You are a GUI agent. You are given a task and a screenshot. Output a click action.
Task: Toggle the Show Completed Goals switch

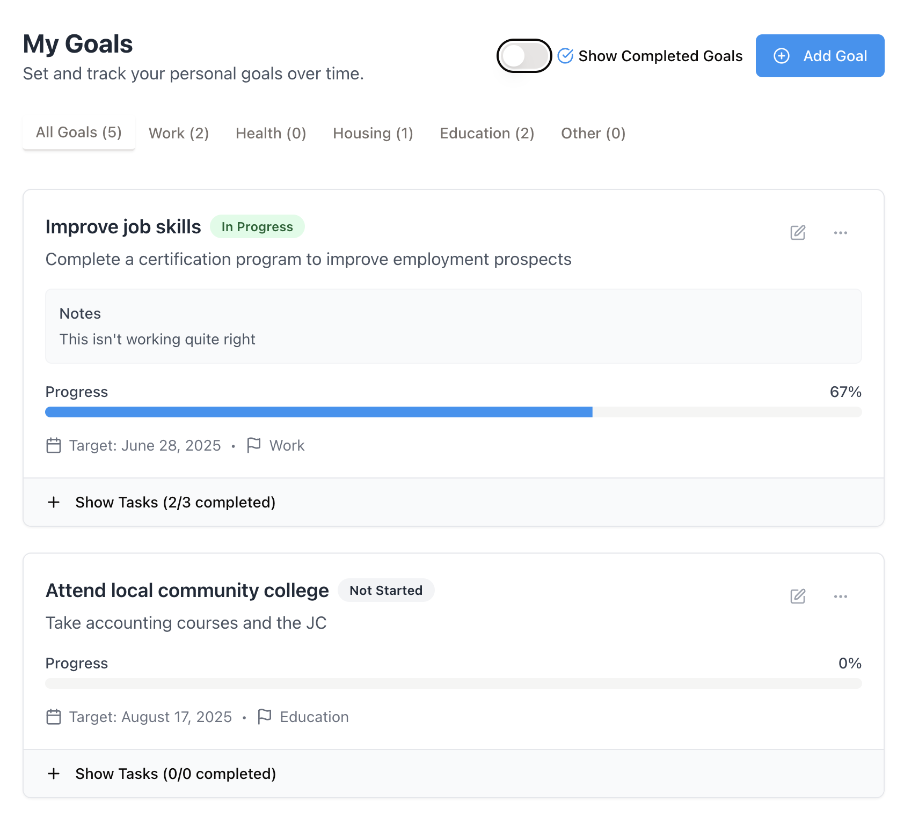point(524,56)
